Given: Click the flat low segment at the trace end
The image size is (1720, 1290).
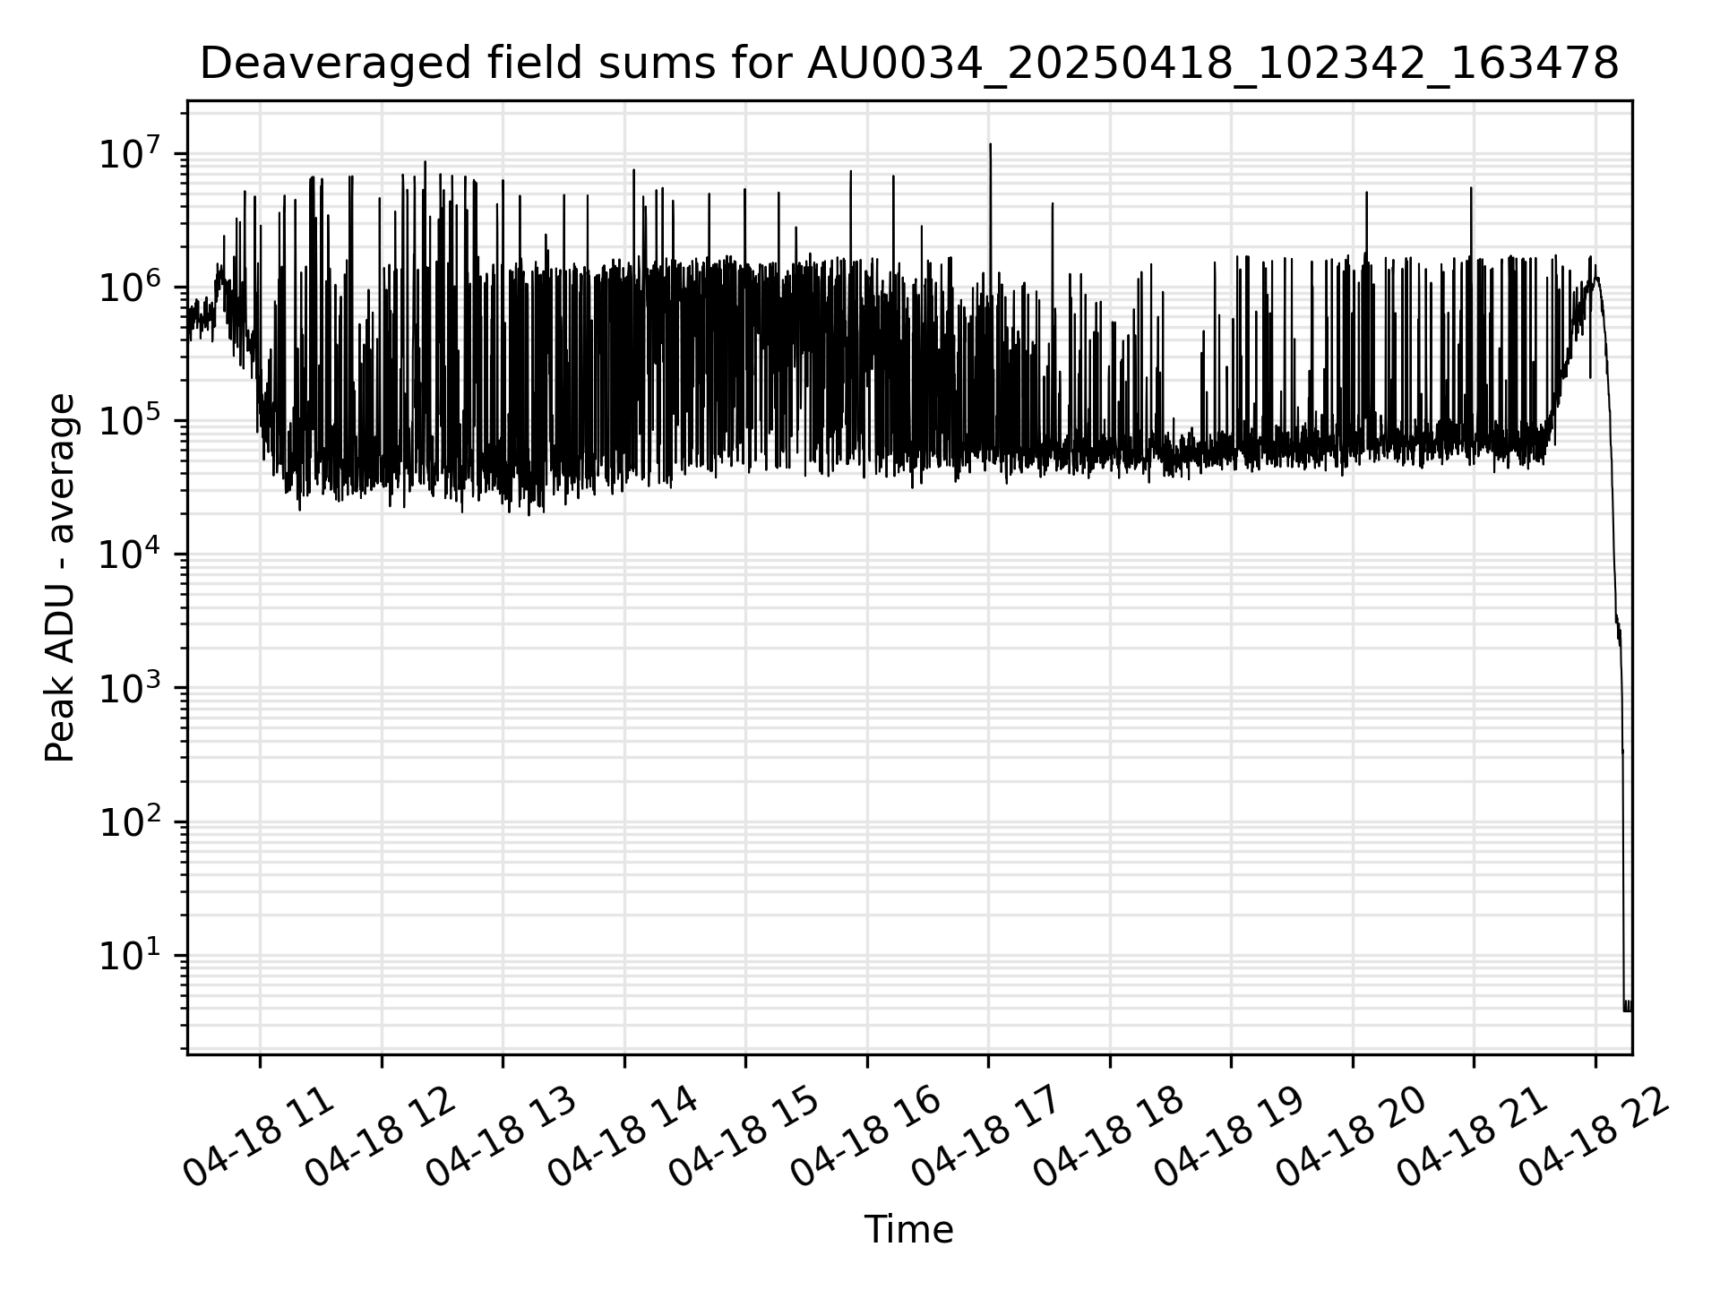Looking at the screenshot, I should [1628, 1006].
